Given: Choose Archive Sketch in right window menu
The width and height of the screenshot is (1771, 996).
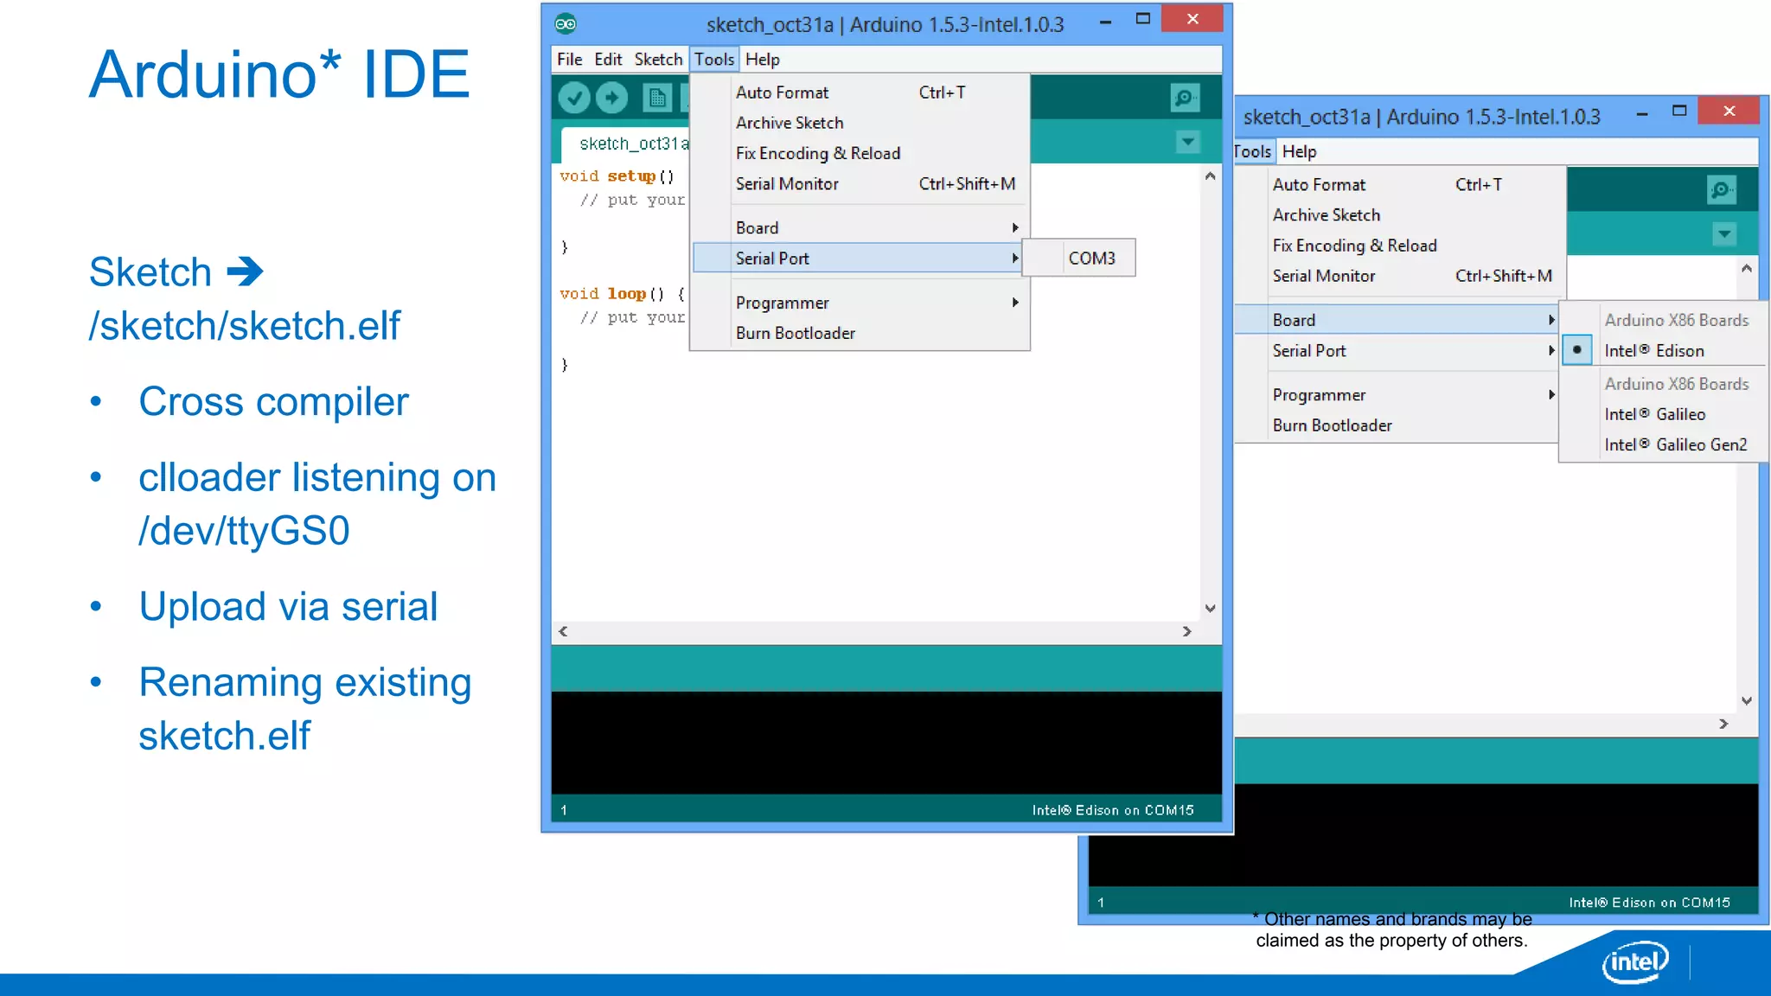Looking at the screenshot, I should (1399, 215).
